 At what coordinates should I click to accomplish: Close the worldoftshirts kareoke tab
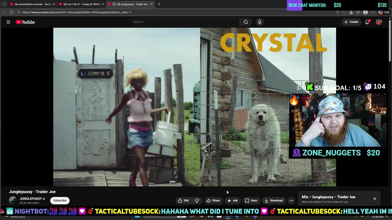click(54, 4)
